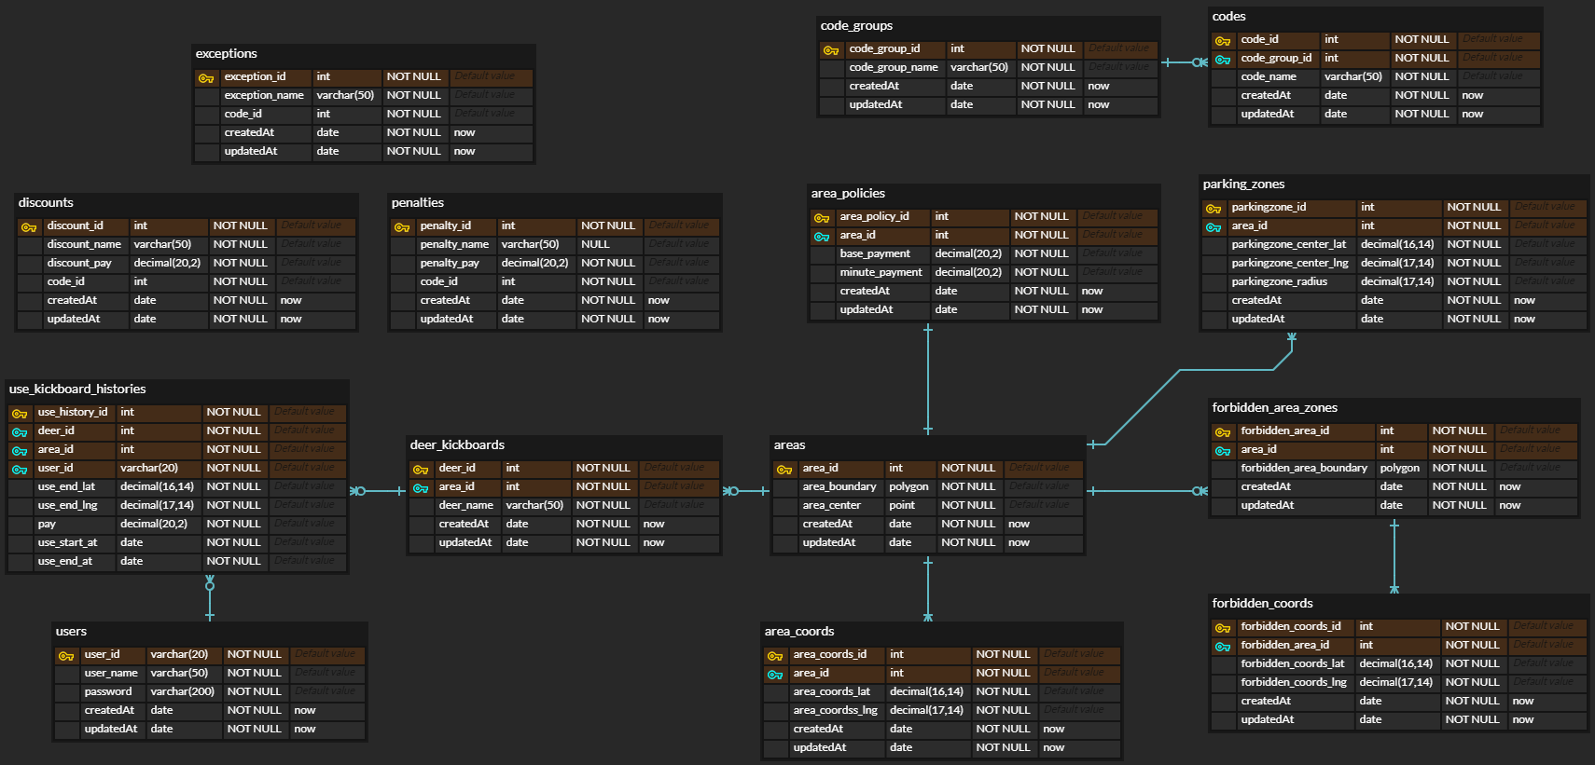Click the foreign key icon of area_id in area_policies

822,237
